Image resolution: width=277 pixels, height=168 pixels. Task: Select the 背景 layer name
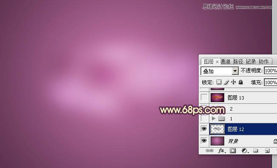pos(233,141)
